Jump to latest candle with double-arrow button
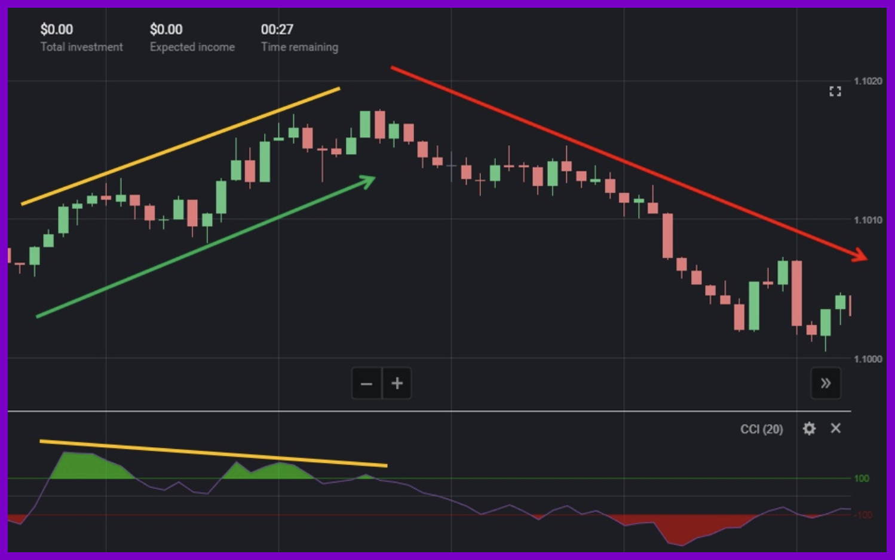Screen dimensions: 895x560 click(826, 383)
